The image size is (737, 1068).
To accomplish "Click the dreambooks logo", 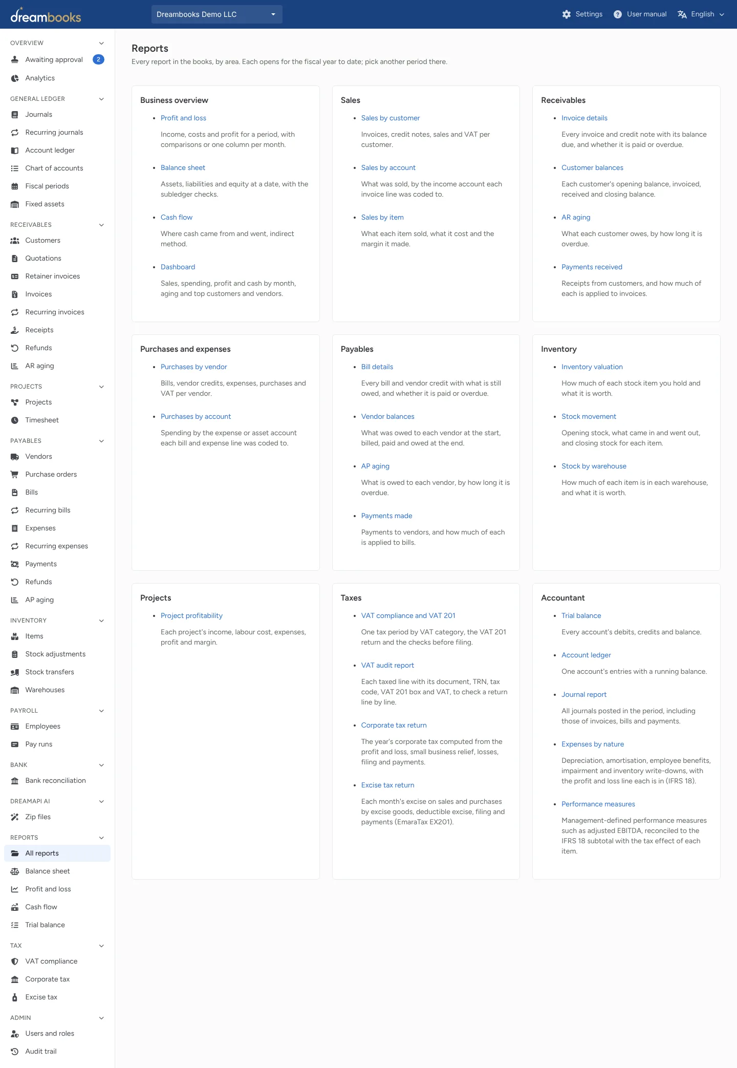I will 46,15.
